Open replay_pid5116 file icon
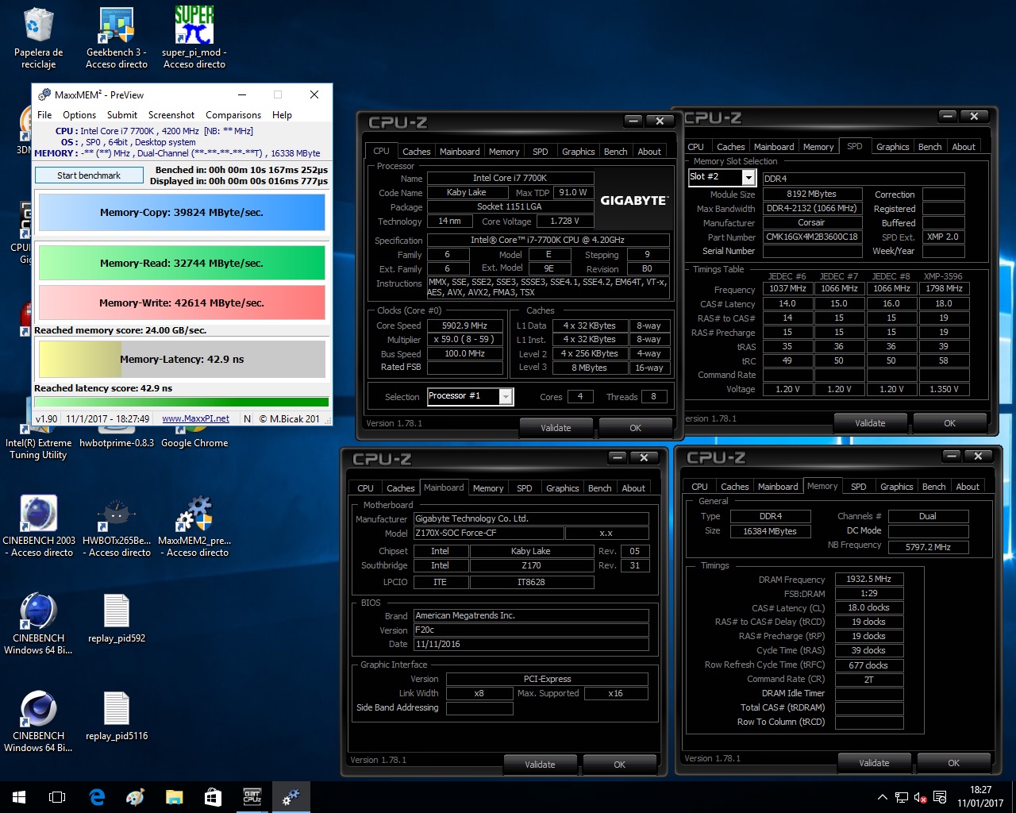Image resolution: width=1016 pixels, height=813 pixels. [117, 716]
